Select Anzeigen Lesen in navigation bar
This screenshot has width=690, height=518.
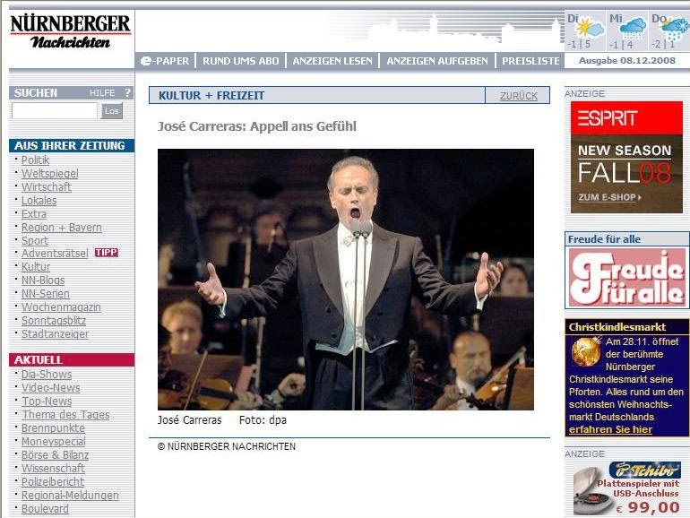click(332, 61)
